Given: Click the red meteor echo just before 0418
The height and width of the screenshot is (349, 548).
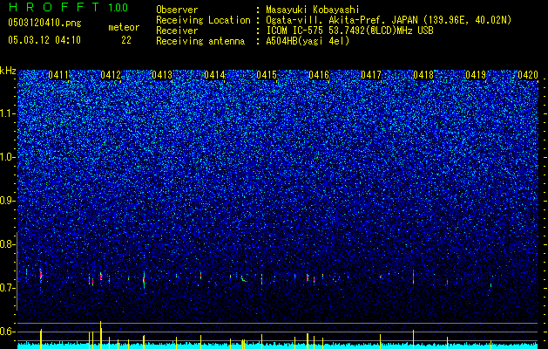Looking at the screenshot, I should coord(413,278).
